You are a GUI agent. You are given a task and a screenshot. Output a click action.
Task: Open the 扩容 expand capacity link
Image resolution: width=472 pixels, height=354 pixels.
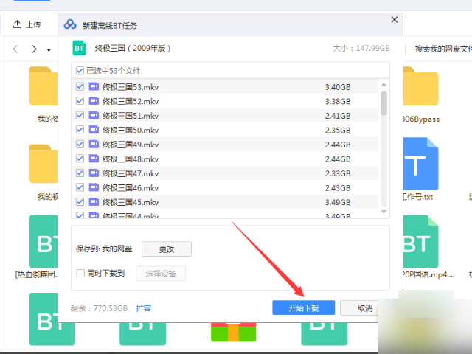coord(143,308)
